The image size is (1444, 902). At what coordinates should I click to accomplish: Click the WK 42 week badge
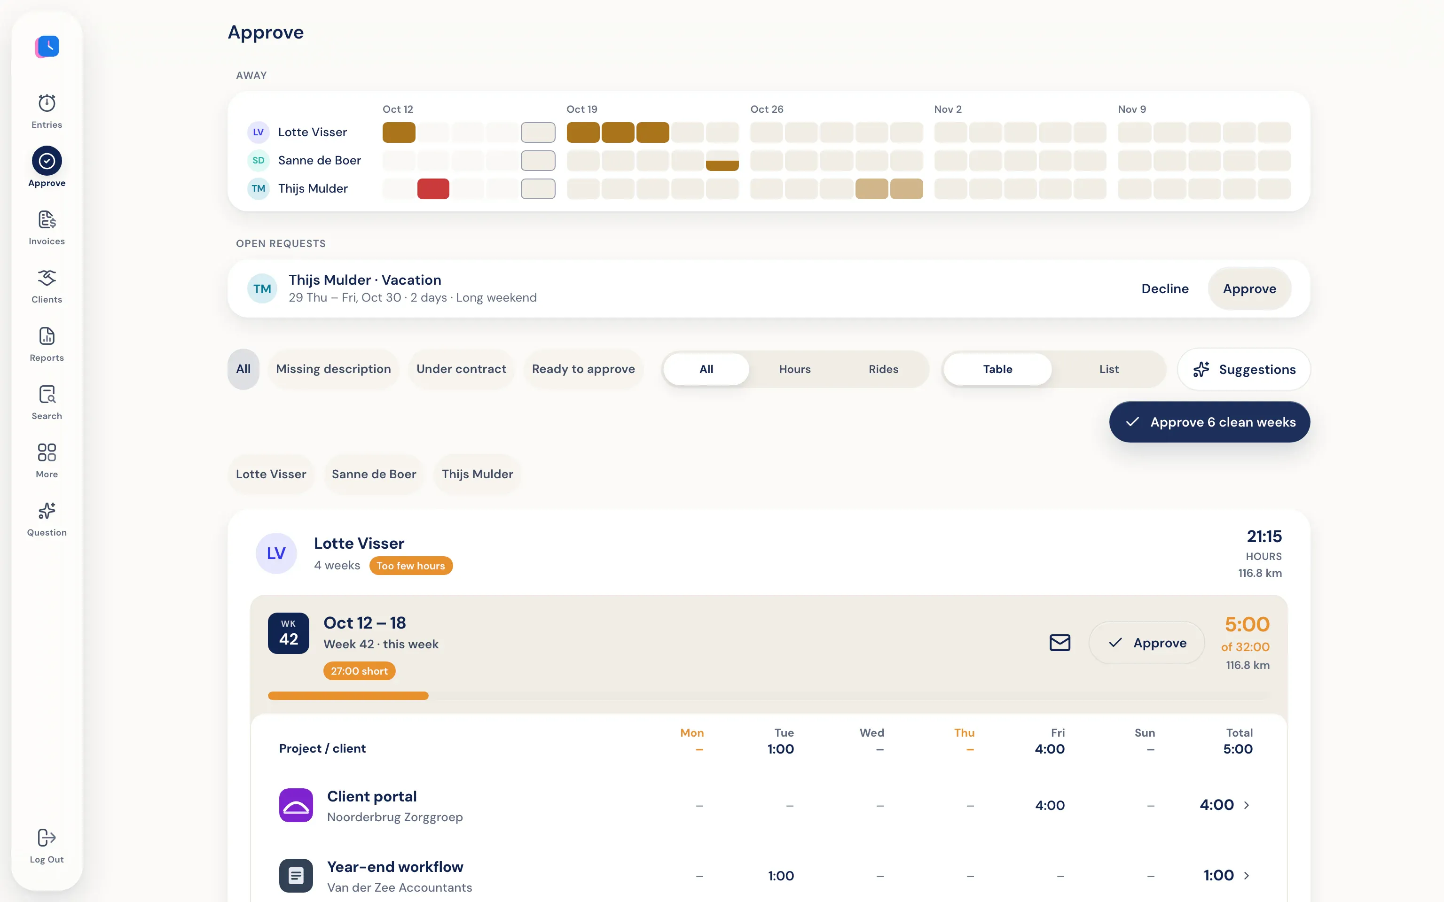tap(289, 633)
